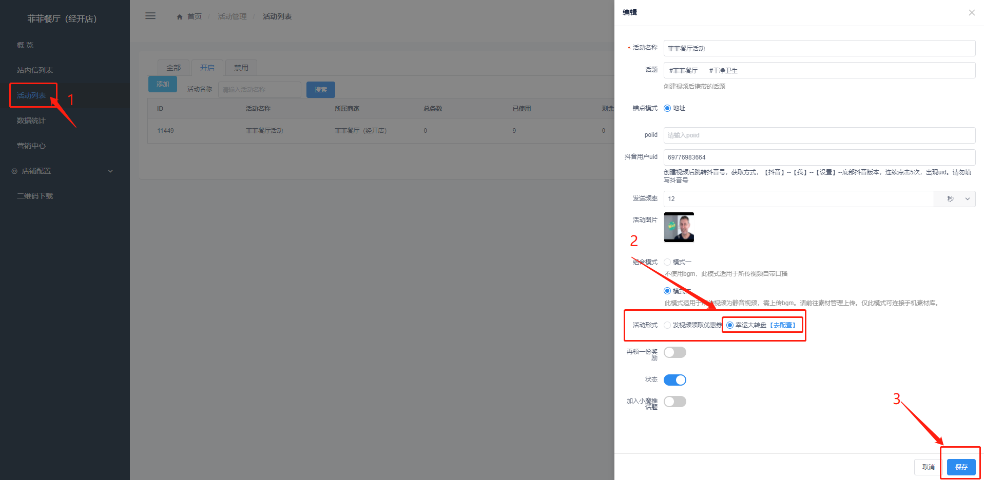Viewport: 984px width, 480px height.
Task: Click the home icon in breadcrumb
Action: coord(180,17)
